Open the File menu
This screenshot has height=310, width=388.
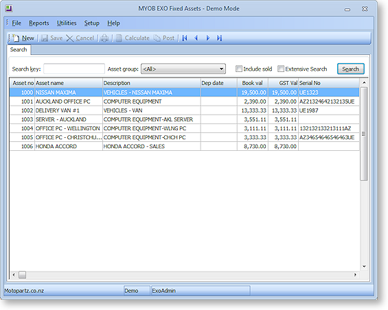pyautogui.click(x=16, y=23)
